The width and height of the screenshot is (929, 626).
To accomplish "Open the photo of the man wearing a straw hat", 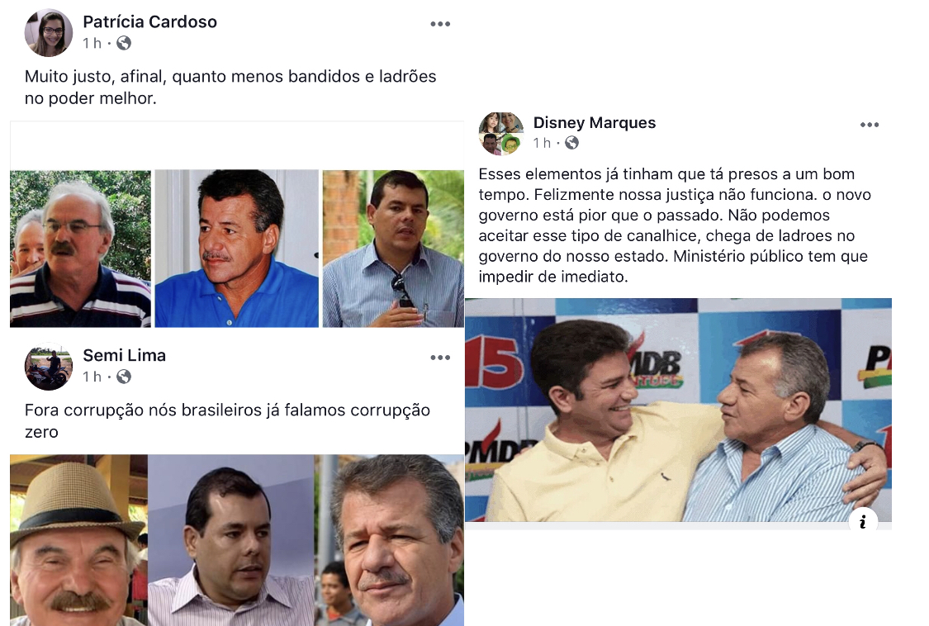I will pyautogui.click(x=78, y=540).
